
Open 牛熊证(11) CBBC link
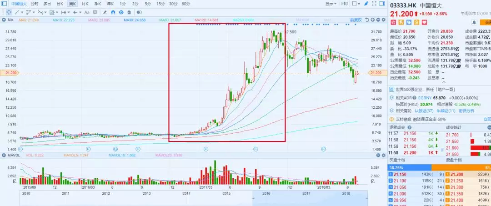446,111
